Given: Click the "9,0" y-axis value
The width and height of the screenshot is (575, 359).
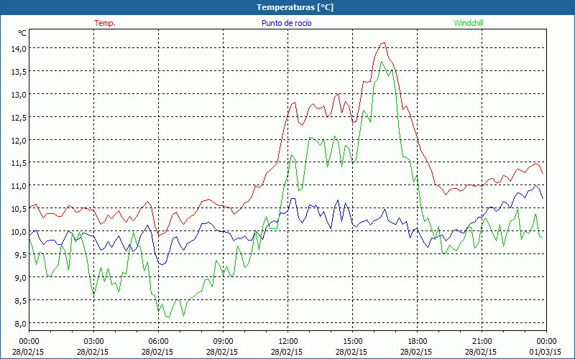Looking at the screenshot, I should (20, 278).
